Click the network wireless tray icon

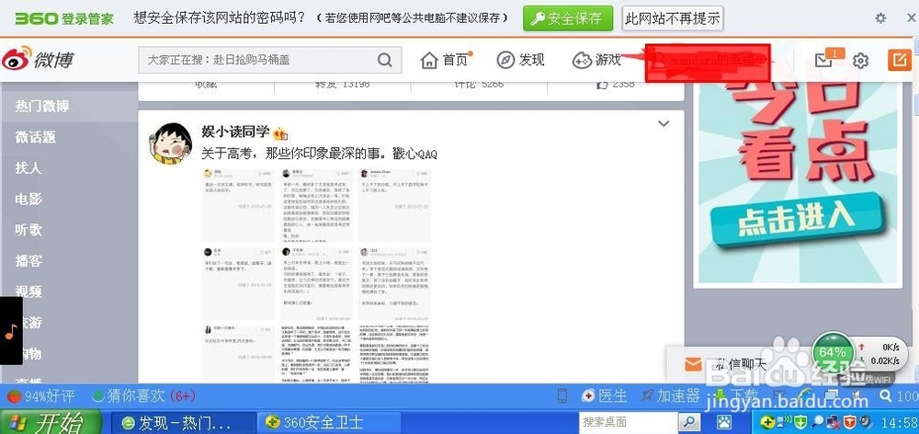pos(786,422)
